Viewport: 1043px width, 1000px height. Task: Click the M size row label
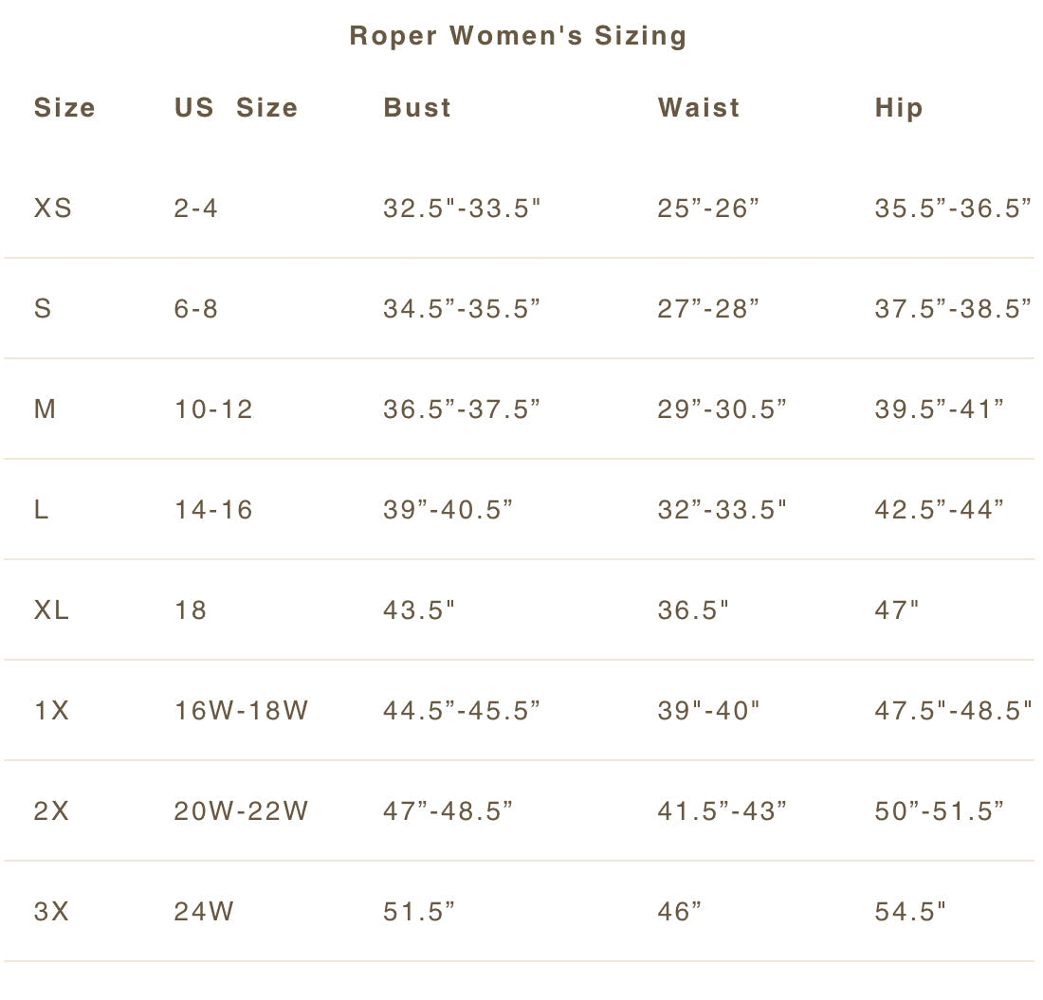tap(45, 409)
